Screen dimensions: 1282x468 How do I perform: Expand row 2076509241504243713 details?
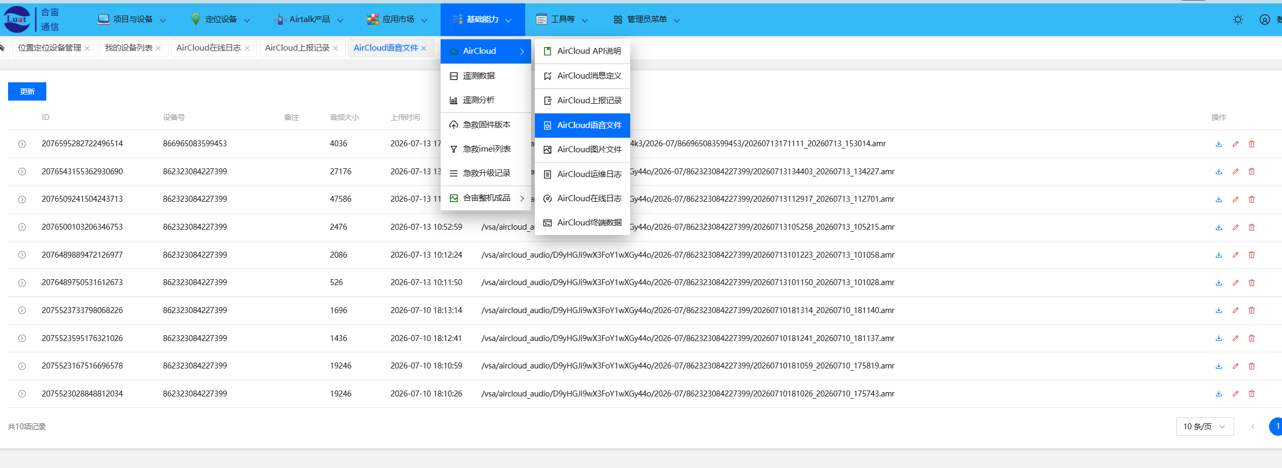coord(22,200)
